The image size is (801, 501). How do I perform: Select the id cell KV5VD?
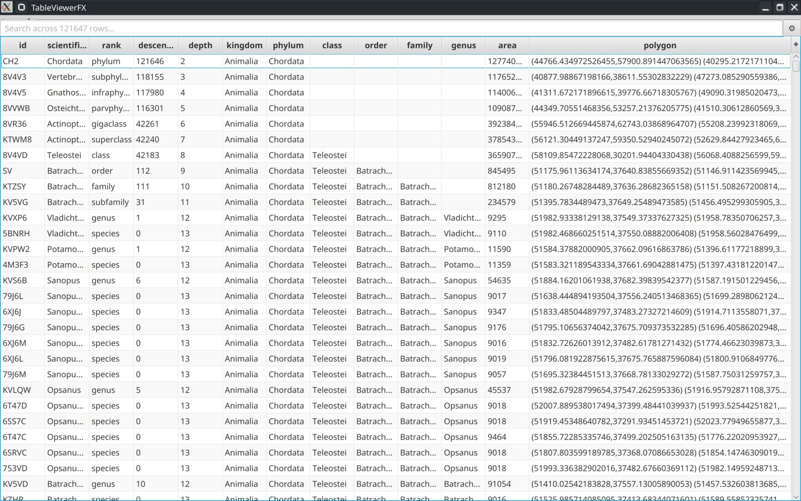click(23, 484)
